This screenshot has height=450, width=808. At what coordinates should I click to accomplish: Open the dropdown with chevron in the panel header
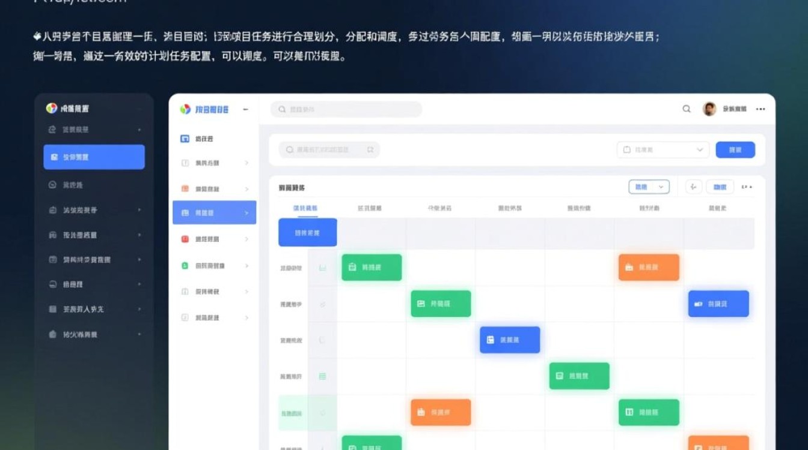[649, 187]
